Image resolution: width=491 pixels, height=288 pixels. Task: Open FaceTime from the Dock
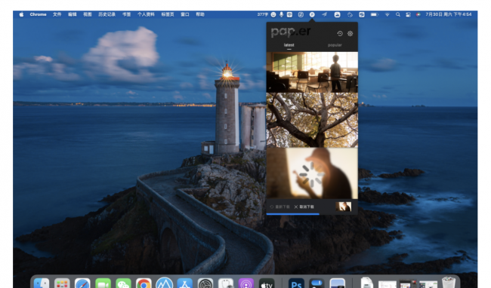(x=103, y=283)
